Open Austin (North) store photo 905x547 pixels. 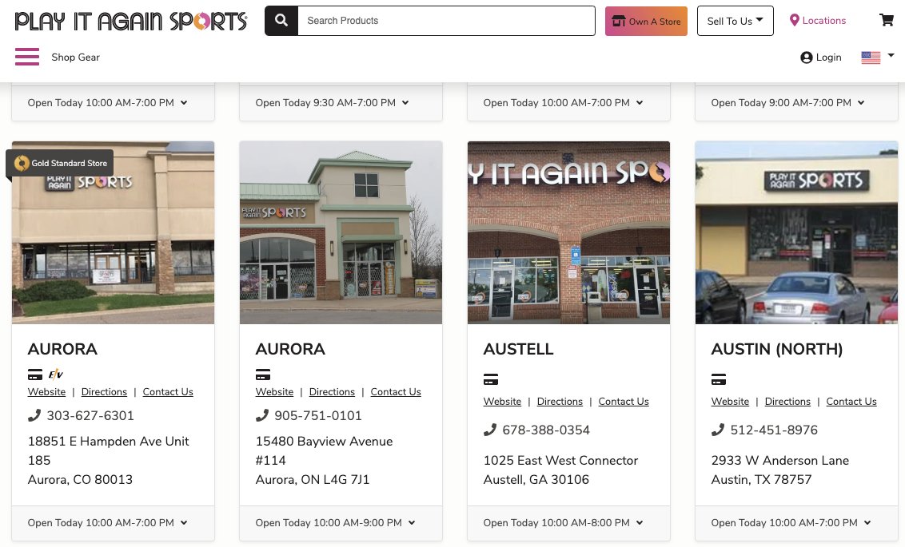[796, 232]
